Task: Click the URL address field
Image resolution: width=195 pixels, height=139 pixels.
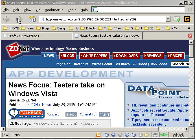Action: coord(105,19)
